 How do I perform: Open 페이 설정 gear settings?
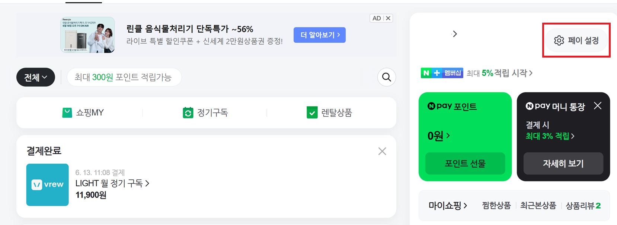click(x=576, y=40)
